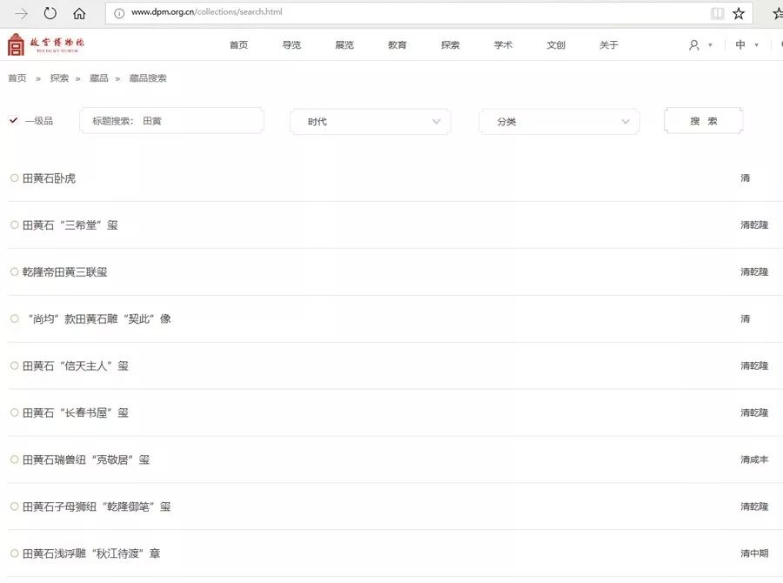Screen dimensions: 783x583
Task: Open the 首页 nav menu
Action: (238, 45)
